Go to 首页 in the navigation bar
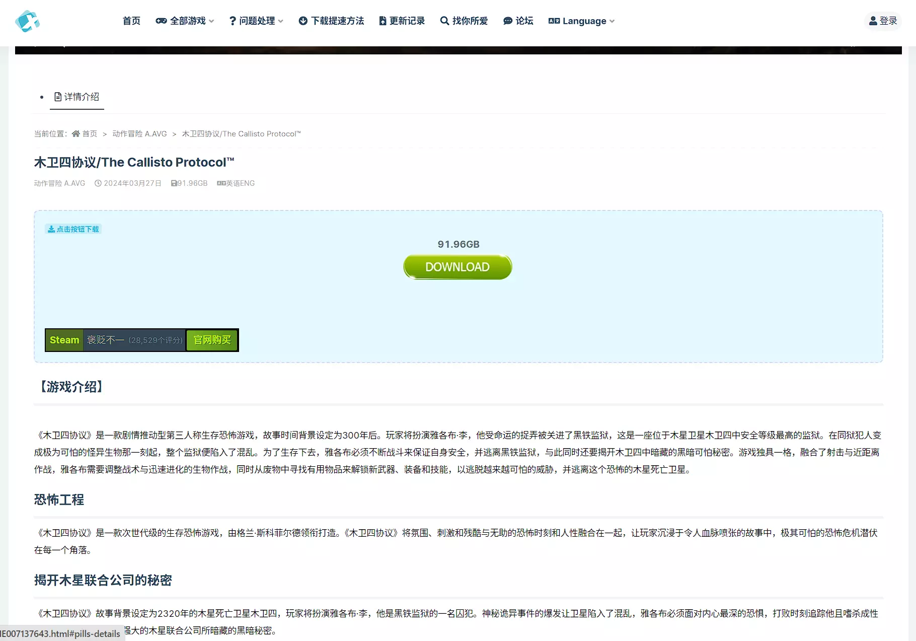This screenshot has width=916, height=641. click(131, 21)
